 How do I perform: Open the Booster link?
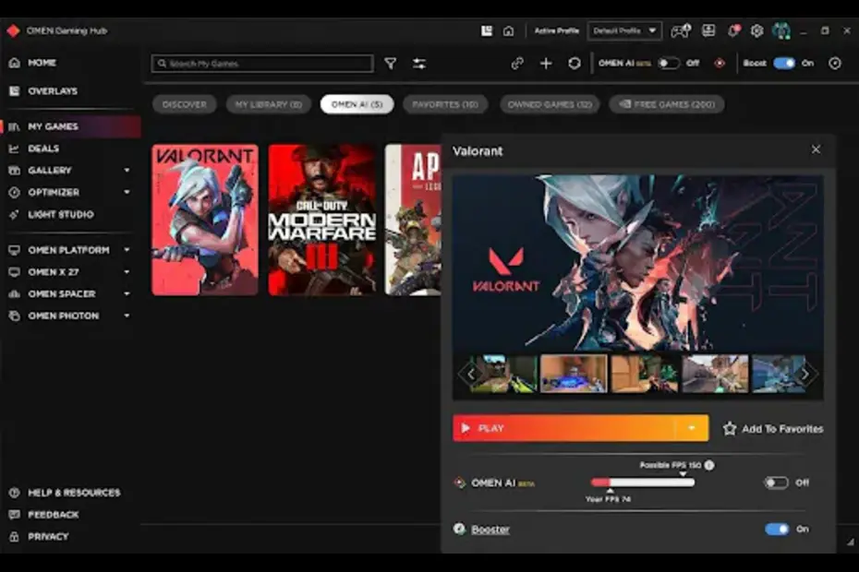[x=490, y=530]
